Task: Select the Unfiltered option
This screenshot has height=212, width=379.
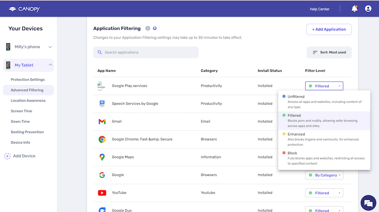Action: pyautogui.click(x=324, y=102)
